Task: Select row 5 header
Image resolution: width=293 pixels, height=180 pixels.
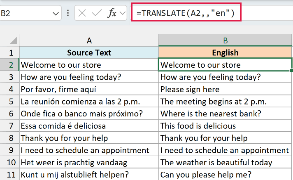Action: tap(9, 101)
